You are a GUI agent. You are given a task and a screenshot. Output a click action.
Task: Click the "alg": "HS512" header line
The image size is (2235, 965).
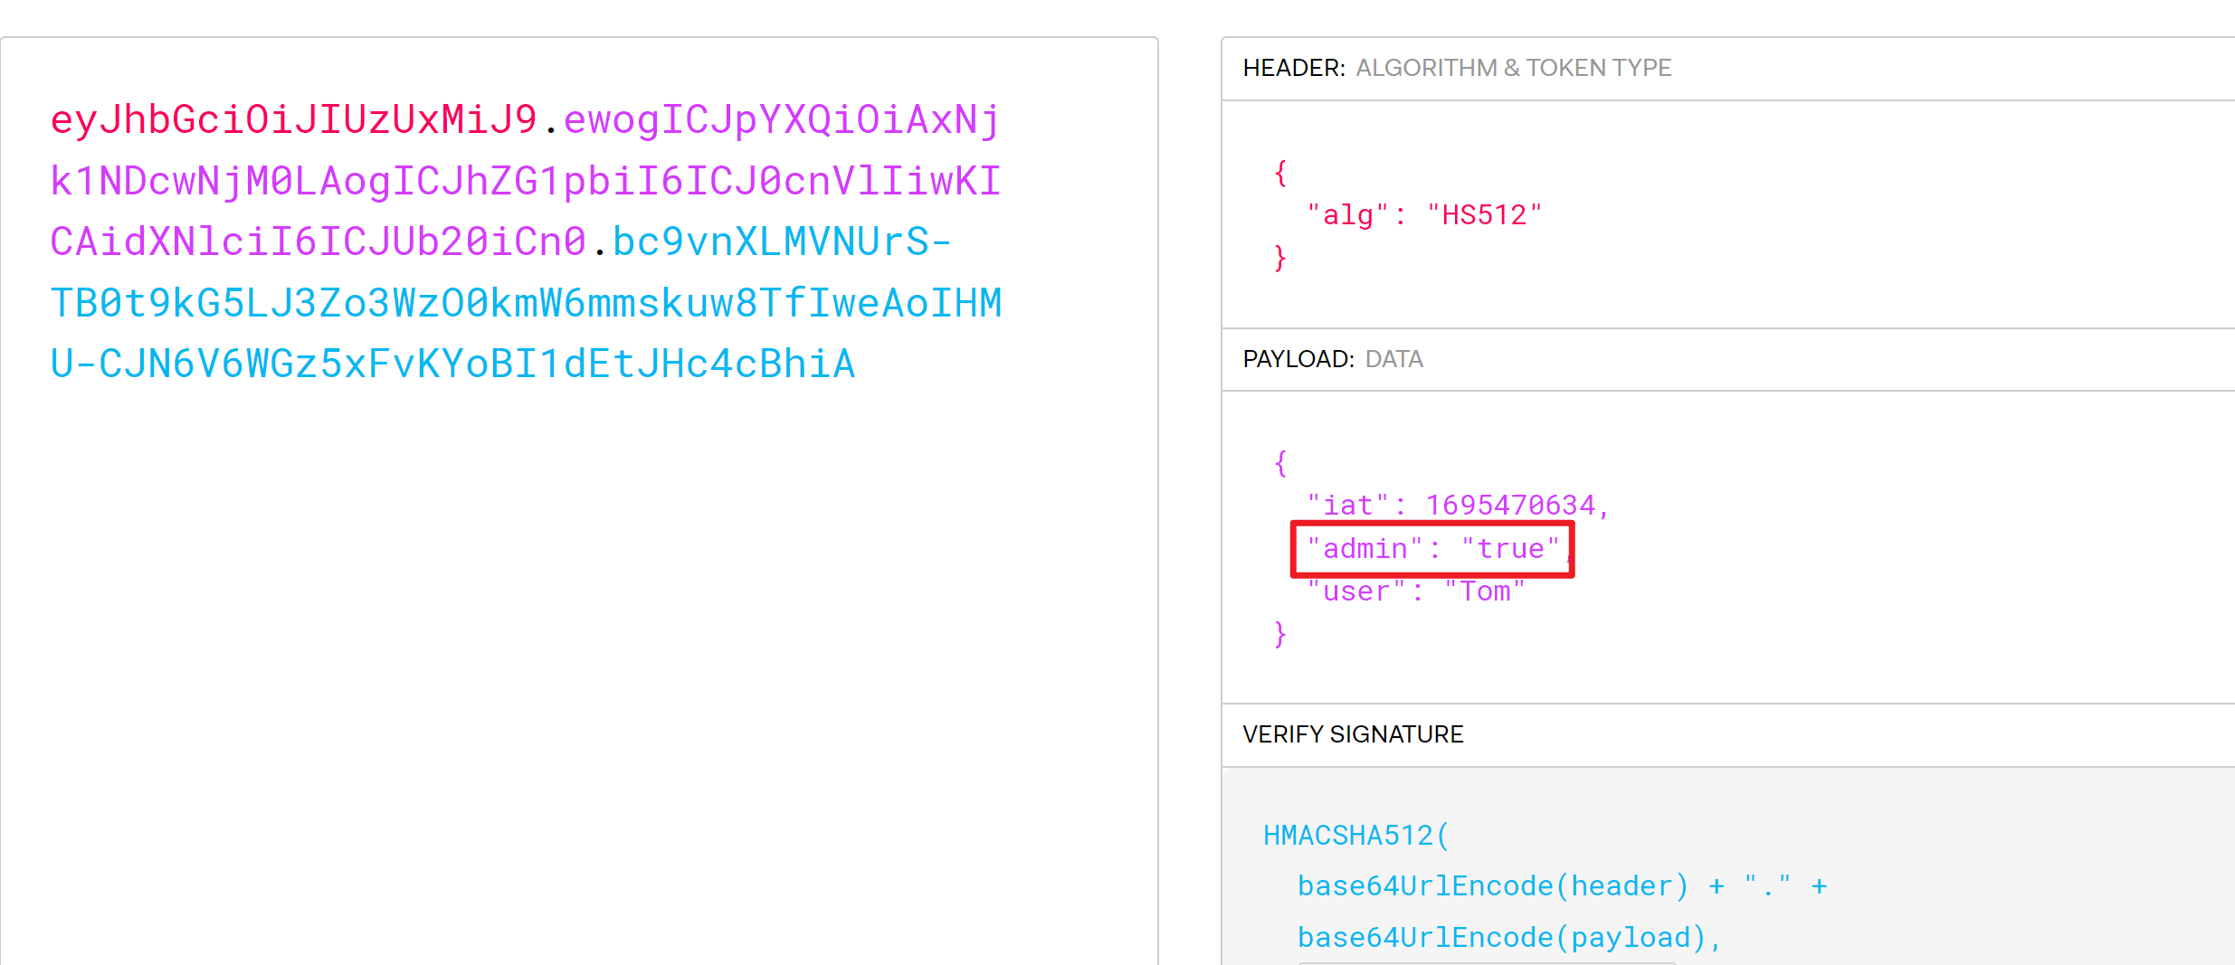tap(1424, 215)
